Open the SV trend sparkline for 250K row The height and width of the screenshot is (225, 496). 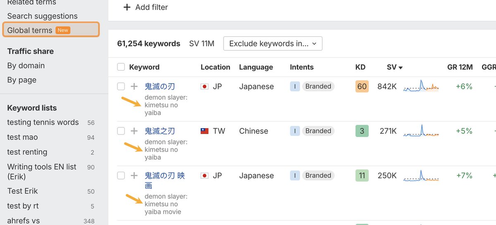(421, 175)
